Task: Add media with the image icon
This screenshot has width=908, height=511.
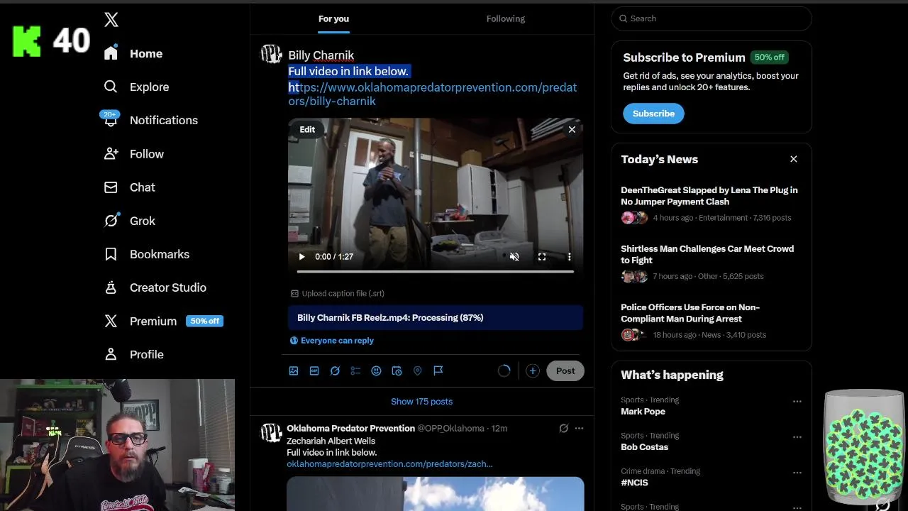Action: coord(294,370)
